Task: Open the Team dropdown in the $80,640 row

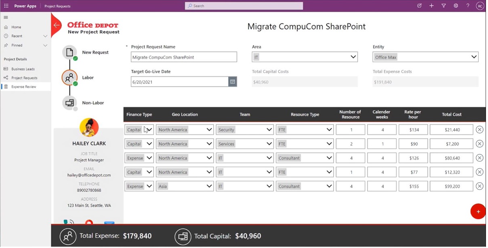Action: pyautogui.click(x=245, y=158)
